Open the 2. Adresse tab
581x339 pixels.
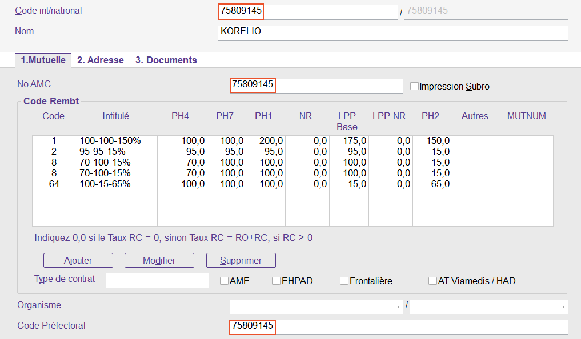point(101,60)
